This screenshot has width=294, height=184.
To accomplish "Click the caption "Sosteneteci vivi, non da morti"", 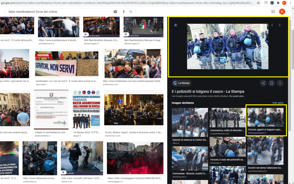I will 66,81.
